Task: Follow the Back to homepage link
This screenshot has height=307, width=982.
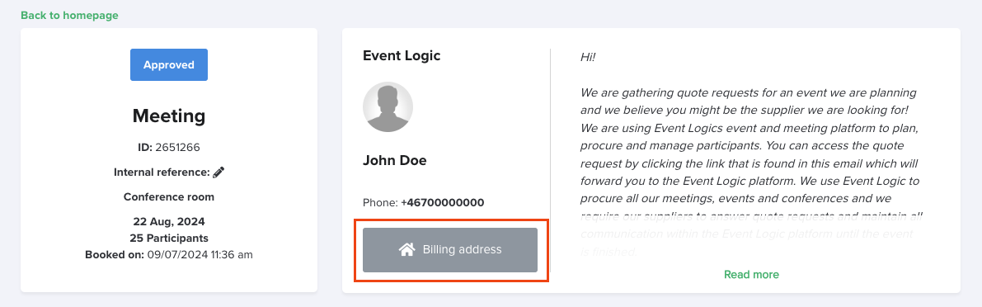Action: coord(69,15)
